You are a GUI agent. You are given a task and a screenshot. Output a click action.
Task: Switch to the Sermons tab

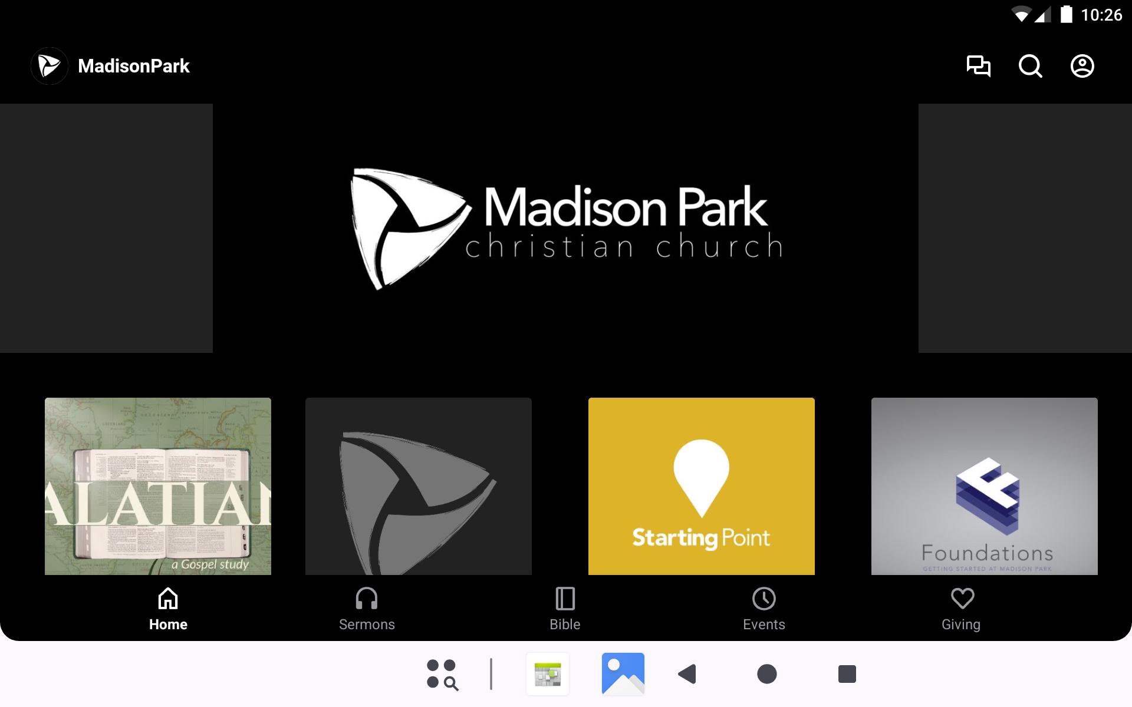(x=367, y=609)
